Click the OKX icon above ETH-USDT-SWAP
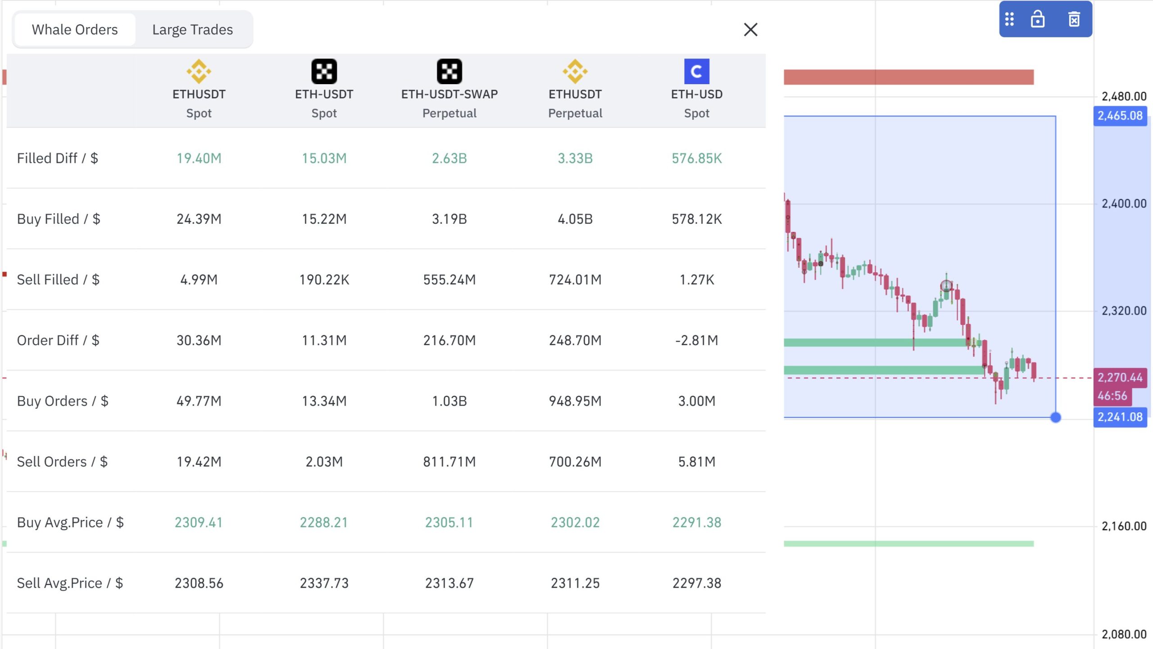Image resolution: width=1153 pixels, height=649 pixels. coord(449,71)
